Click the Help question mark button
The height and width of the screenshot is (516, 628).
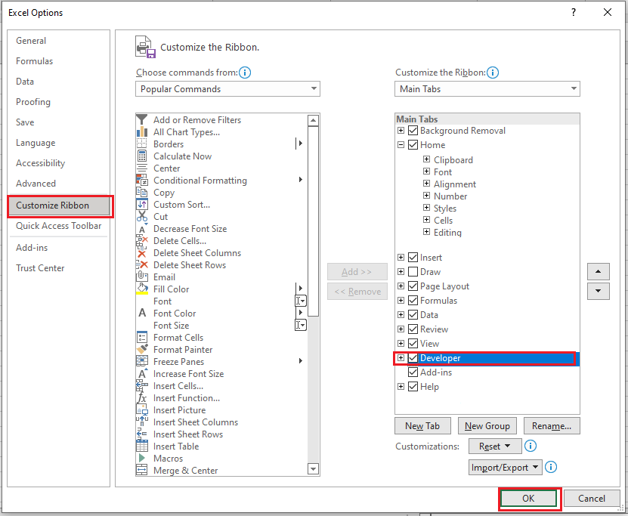574,12
